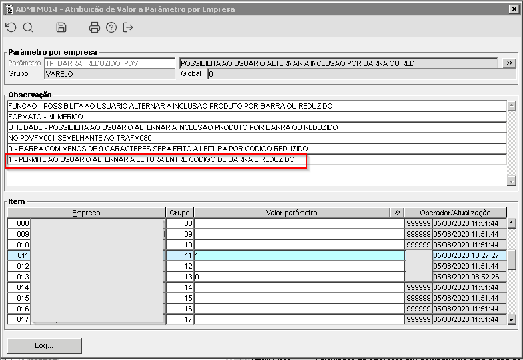Click date '05/08/2020 10:27:27' in row 011
523x360 pixels.
[470, 255]
